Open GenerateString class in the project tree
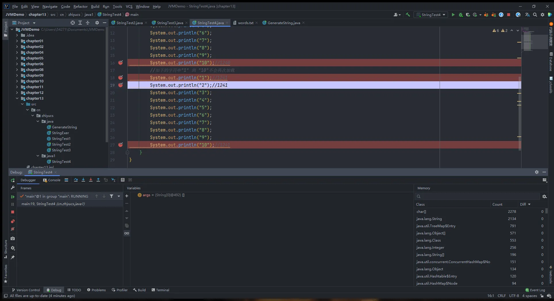 click(64, 127)
